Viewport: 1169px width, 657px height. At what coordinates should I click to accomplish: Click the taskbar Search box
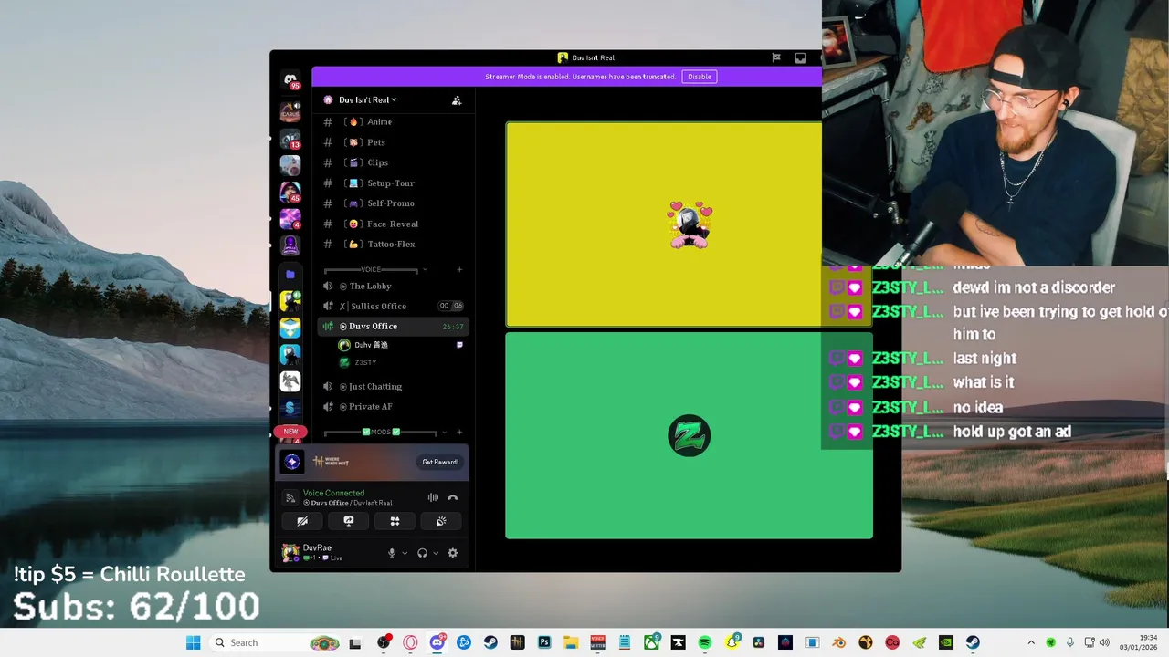(x=275, y=642)
